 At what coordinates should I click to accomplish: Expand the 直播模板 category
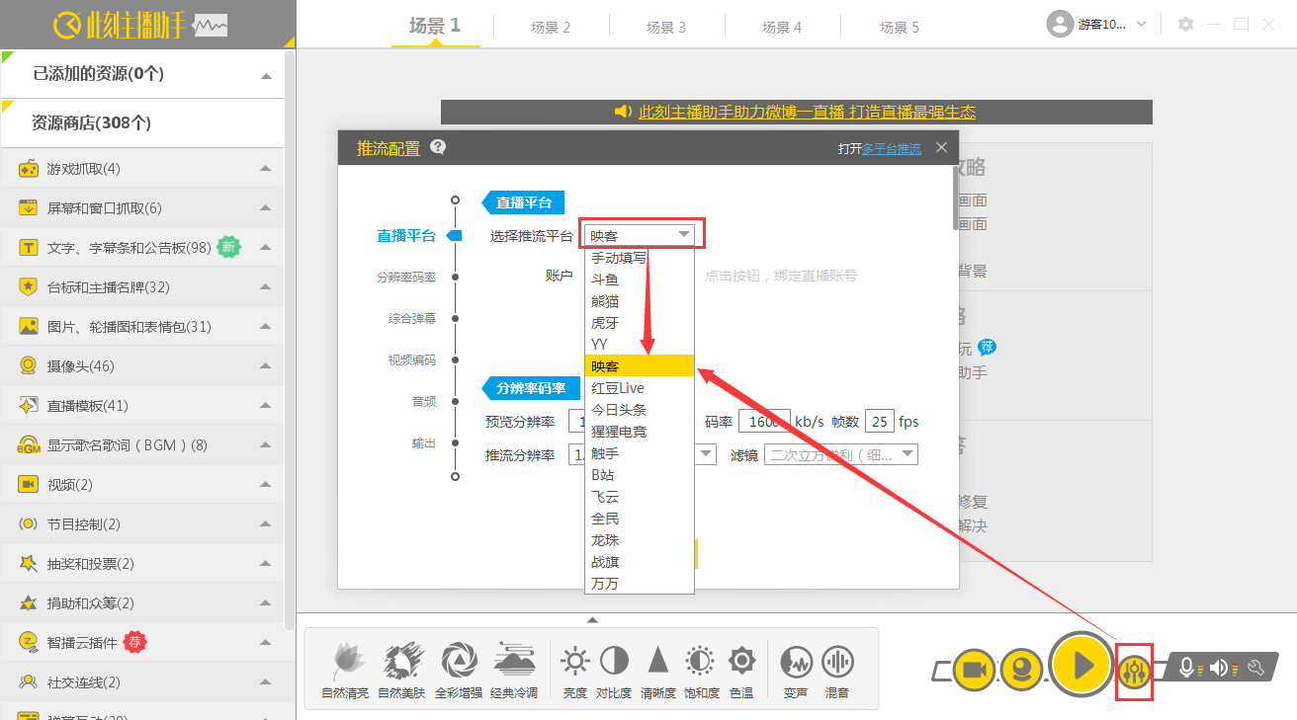tap(266, 406)
